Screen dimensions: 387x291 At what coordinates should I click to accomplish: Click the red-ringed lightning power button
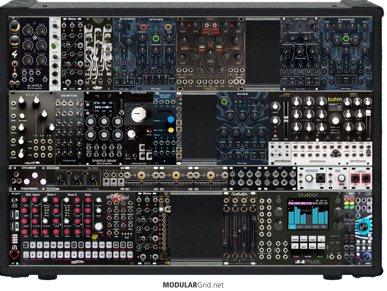coord(14,254)
